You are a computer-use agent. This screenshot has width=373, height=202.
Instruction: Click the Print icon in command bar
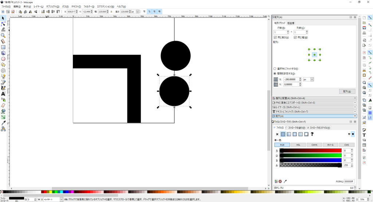pyautogui.click(x=364, y=33)
